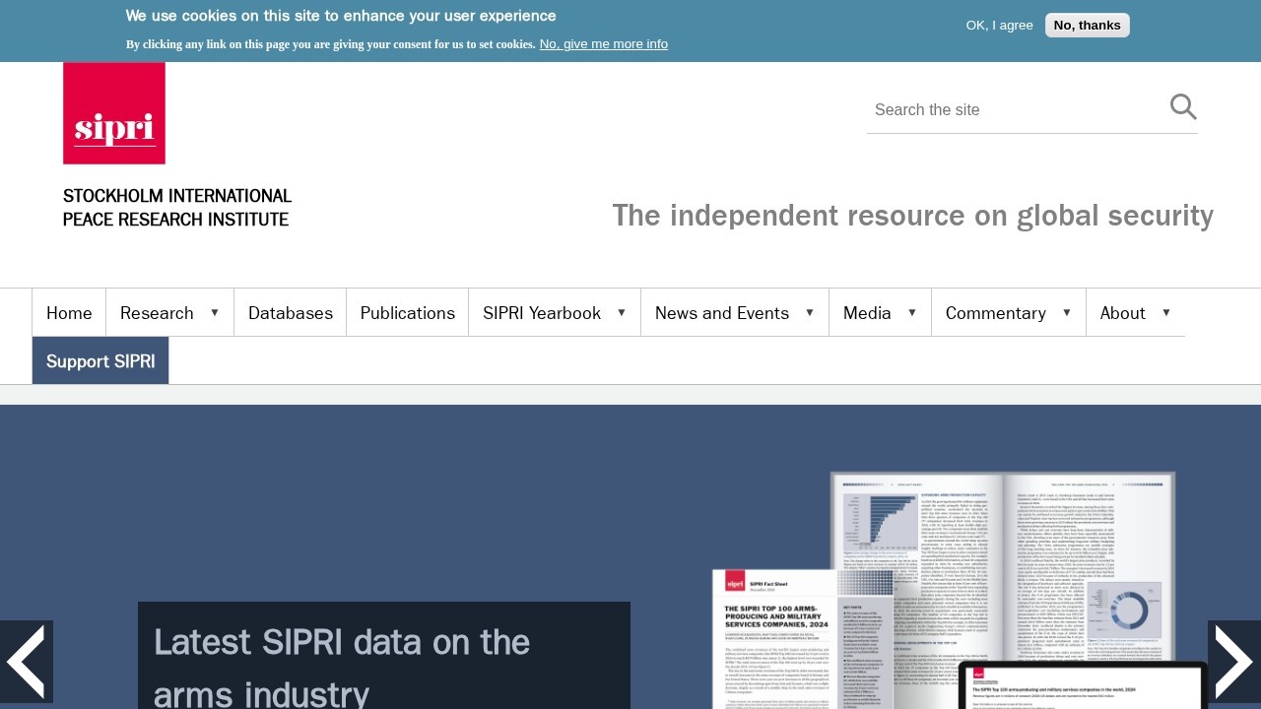1261x709 pixels.
Task: Expand the SIPRI Yearbook submenu arrow
Action: [x=622, y=312]
